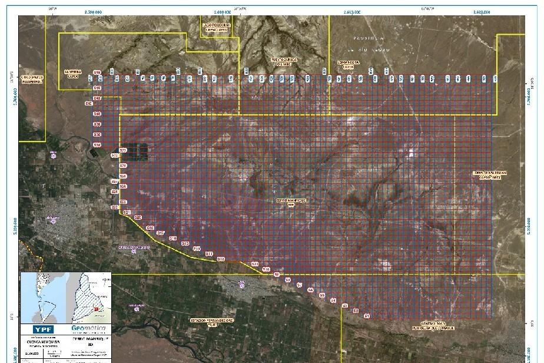The width and height of the screenshot is (544, 363).
Task: Click the Puesto Zúñiga block label
Action: tap(287, 61)
